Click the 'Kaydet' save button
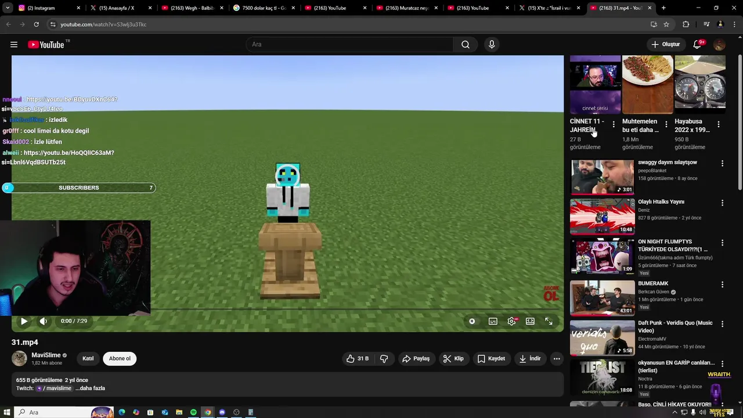743x418 pixels. click(x=491, y=359)
